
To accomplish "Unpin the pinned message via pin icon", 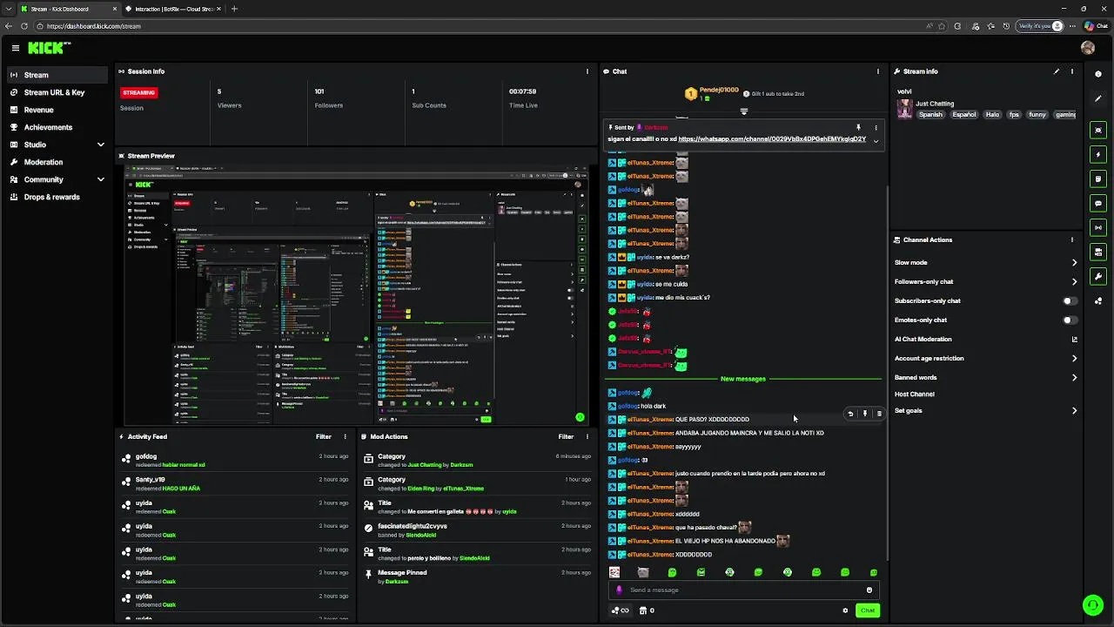I will pos(858,127).
